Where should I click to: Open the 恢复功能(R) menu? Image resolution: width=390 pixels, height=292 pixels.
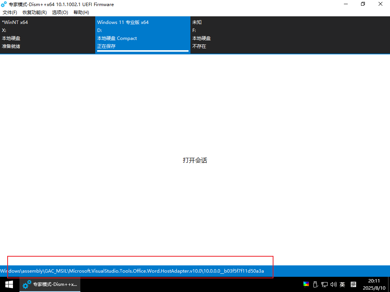coord(35,13)
